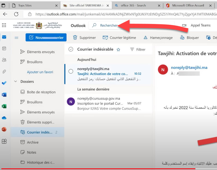Mark message as Courrier légitime
This screenshot has width=217, height=170.
coord(119,38)
